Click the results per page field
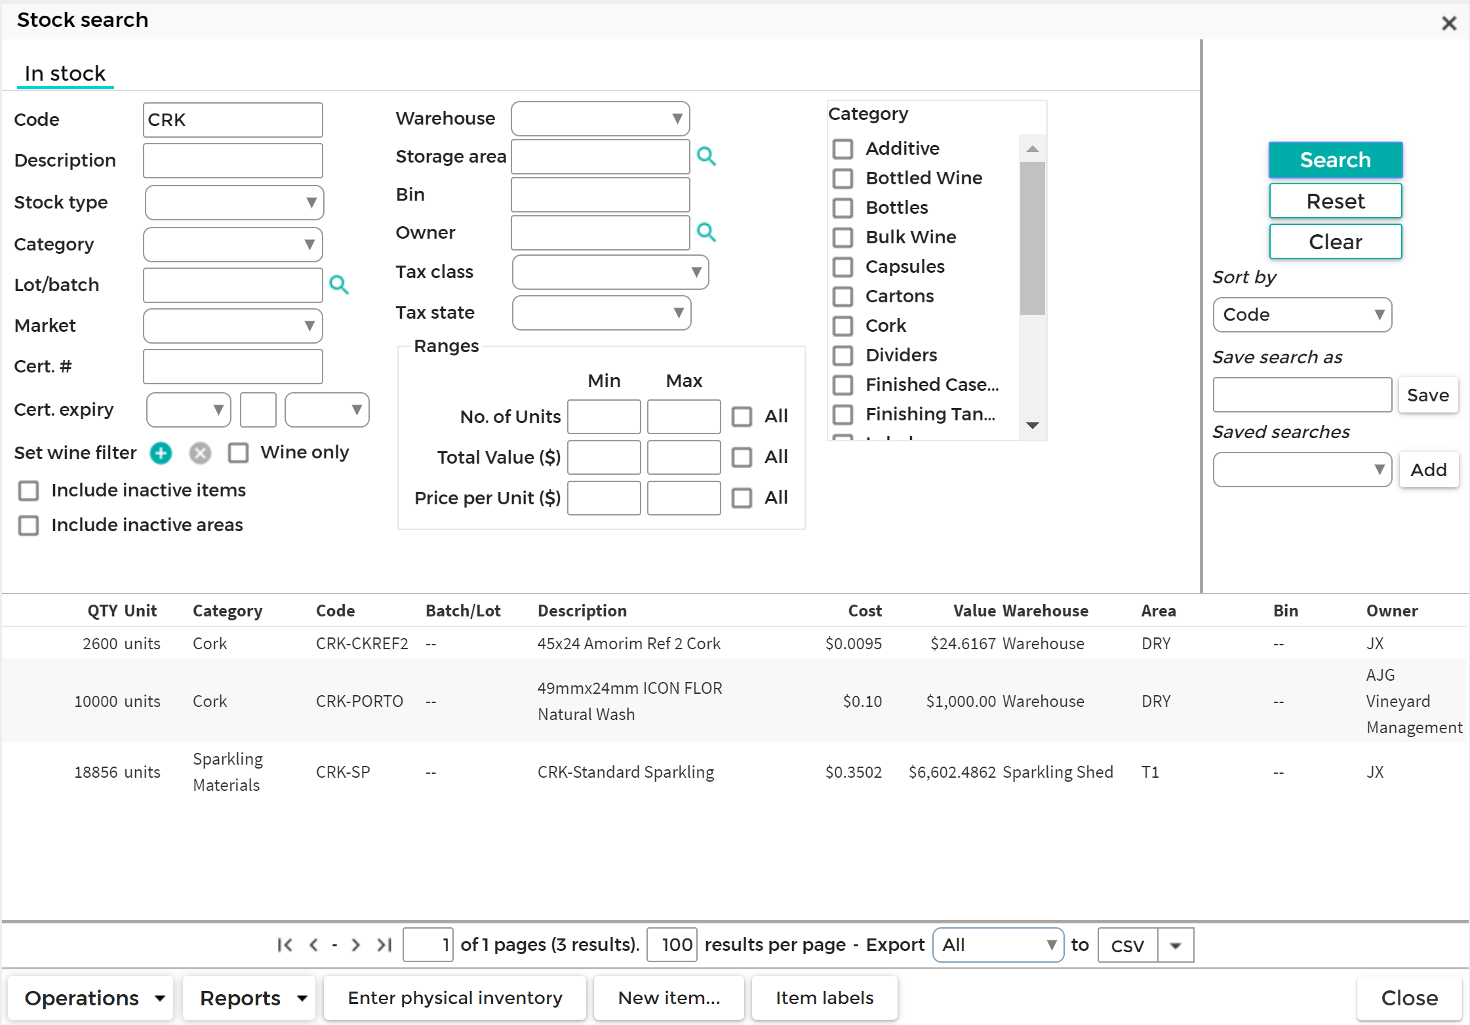The width and height of the screenshot is (1470, 1025). (671, 945)
